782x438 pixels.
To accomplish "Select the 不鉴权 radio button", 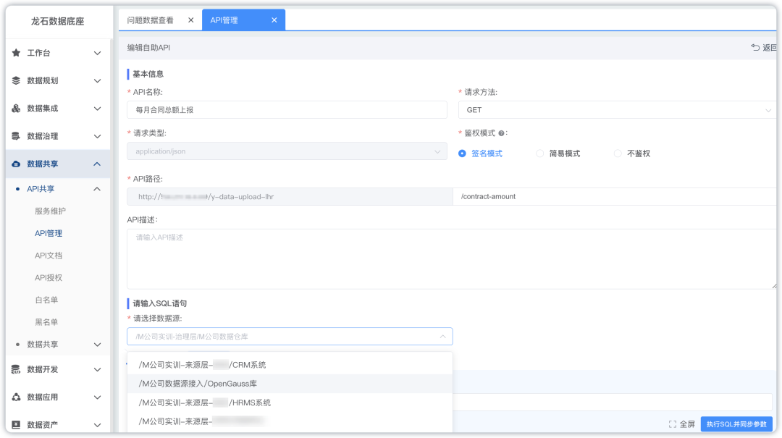I will coord(618,153).
